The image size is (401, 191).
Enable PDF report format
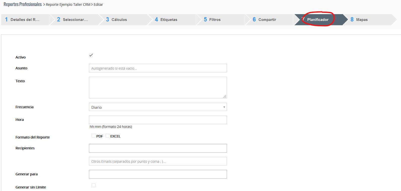pos(94,136)
